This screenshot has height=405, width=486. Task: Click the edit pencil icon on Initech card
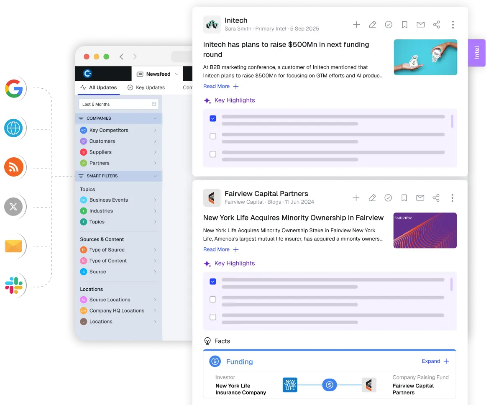373,25
